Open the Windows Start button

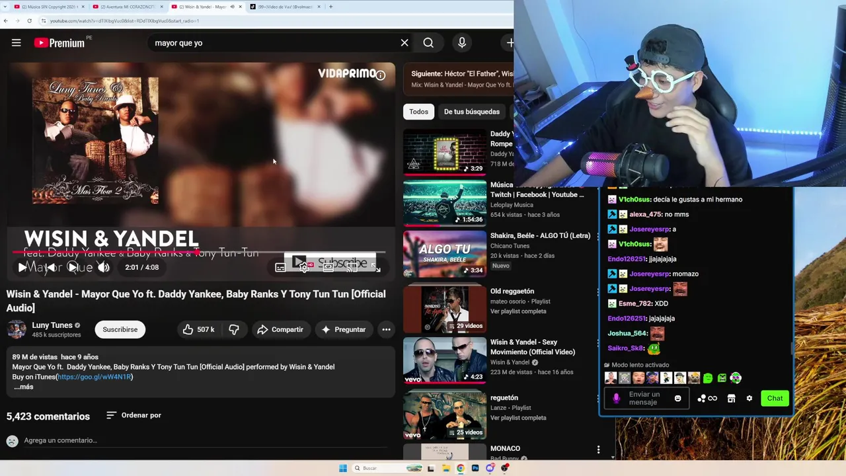coord(343,468)
